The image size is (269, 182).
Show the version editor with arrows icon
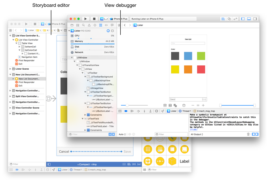[235, 19]
